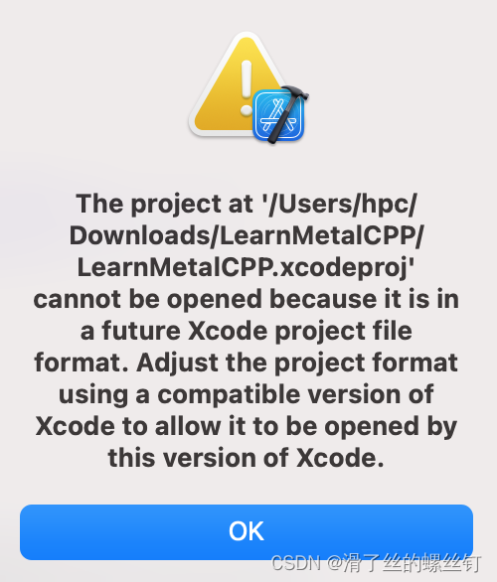This screenshot has height=582, width=497.
Task: Dismiss the alert with the OK button
Action: [247, 531]
